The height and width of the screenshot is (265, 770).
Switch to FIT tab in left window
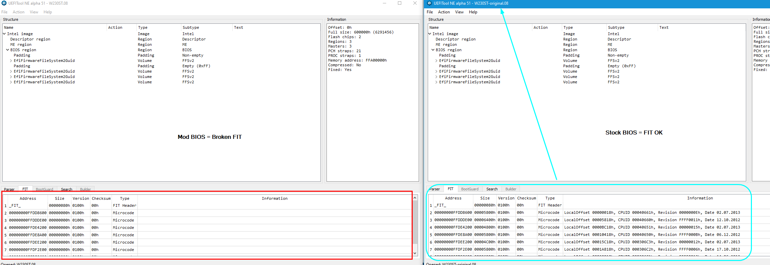25,189
